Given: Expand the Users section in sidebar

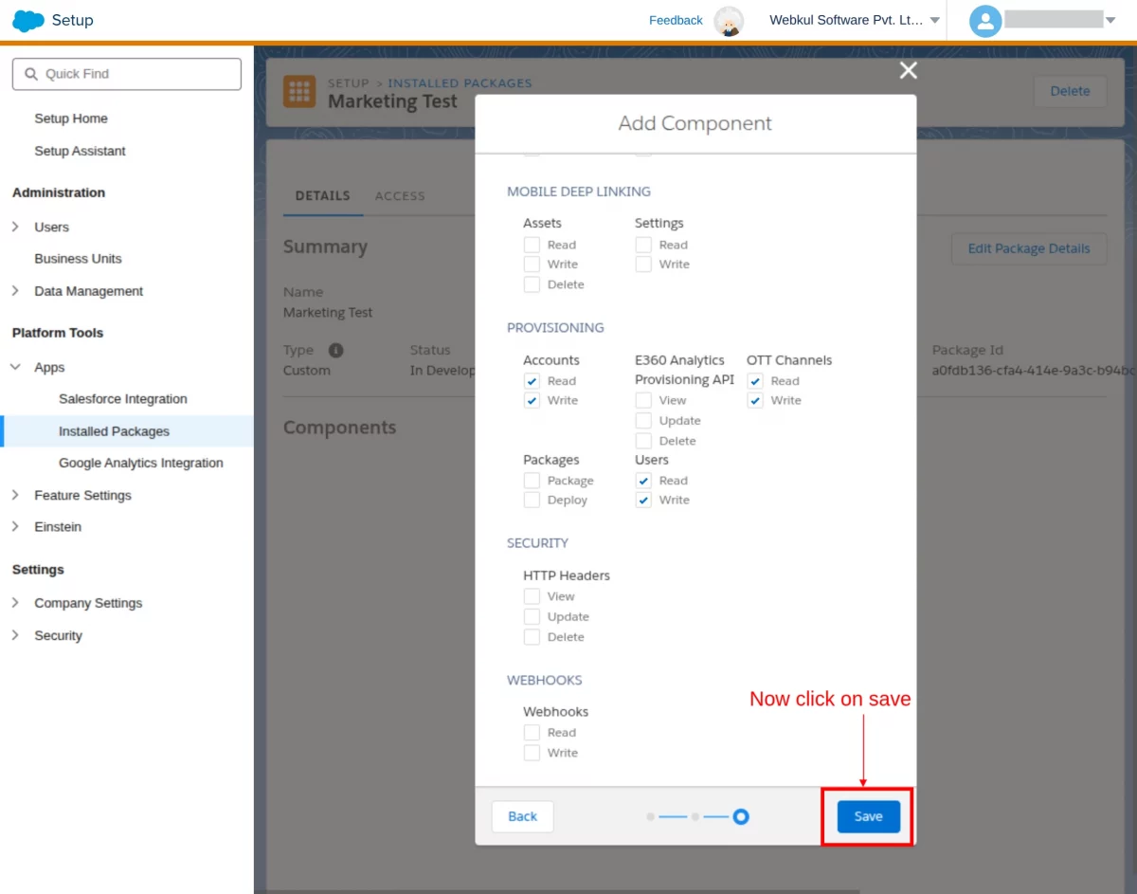Looking at the screenshot, I should pyautogui.click(x=15, y=227).
